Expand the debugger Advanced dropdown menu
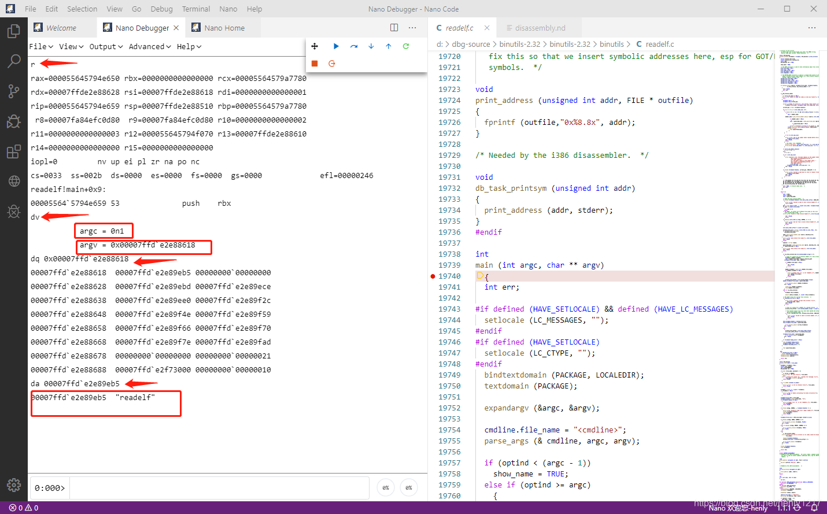This screenshot has height=514, width=827. (150, 47)
